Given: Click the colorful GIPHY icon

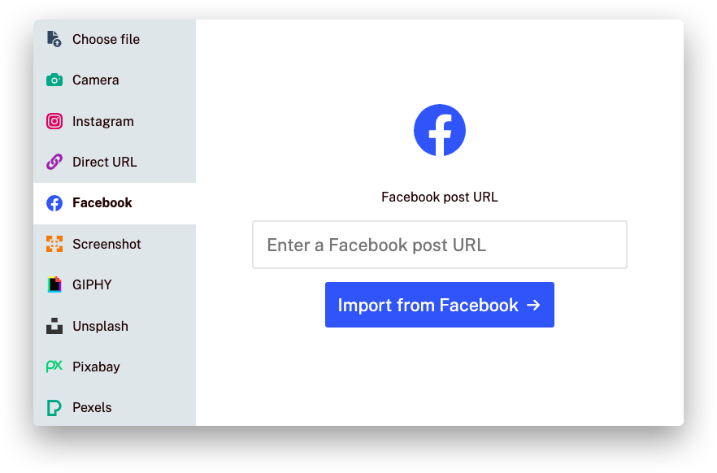Looking at the screenshot, I should coord(54,284).
